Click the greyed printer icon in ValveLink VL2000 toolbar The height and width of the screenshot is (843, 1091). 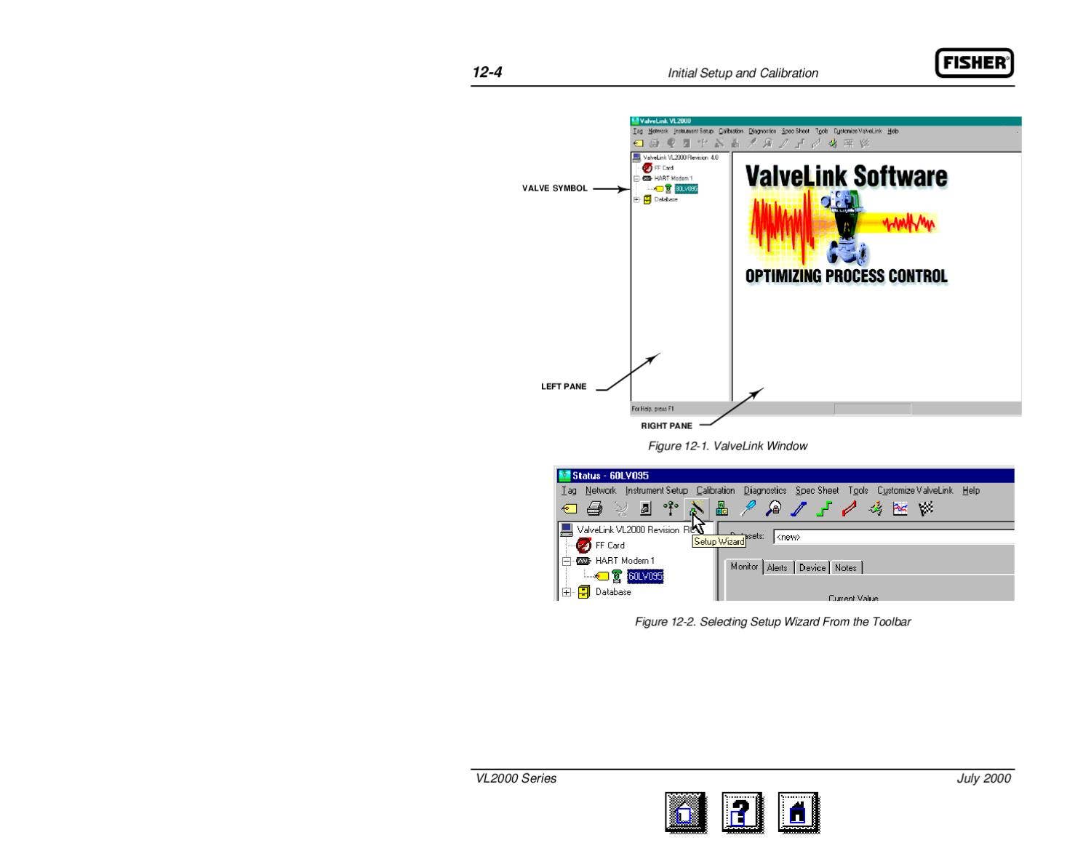pyautogui.click(x=654, y=143)
